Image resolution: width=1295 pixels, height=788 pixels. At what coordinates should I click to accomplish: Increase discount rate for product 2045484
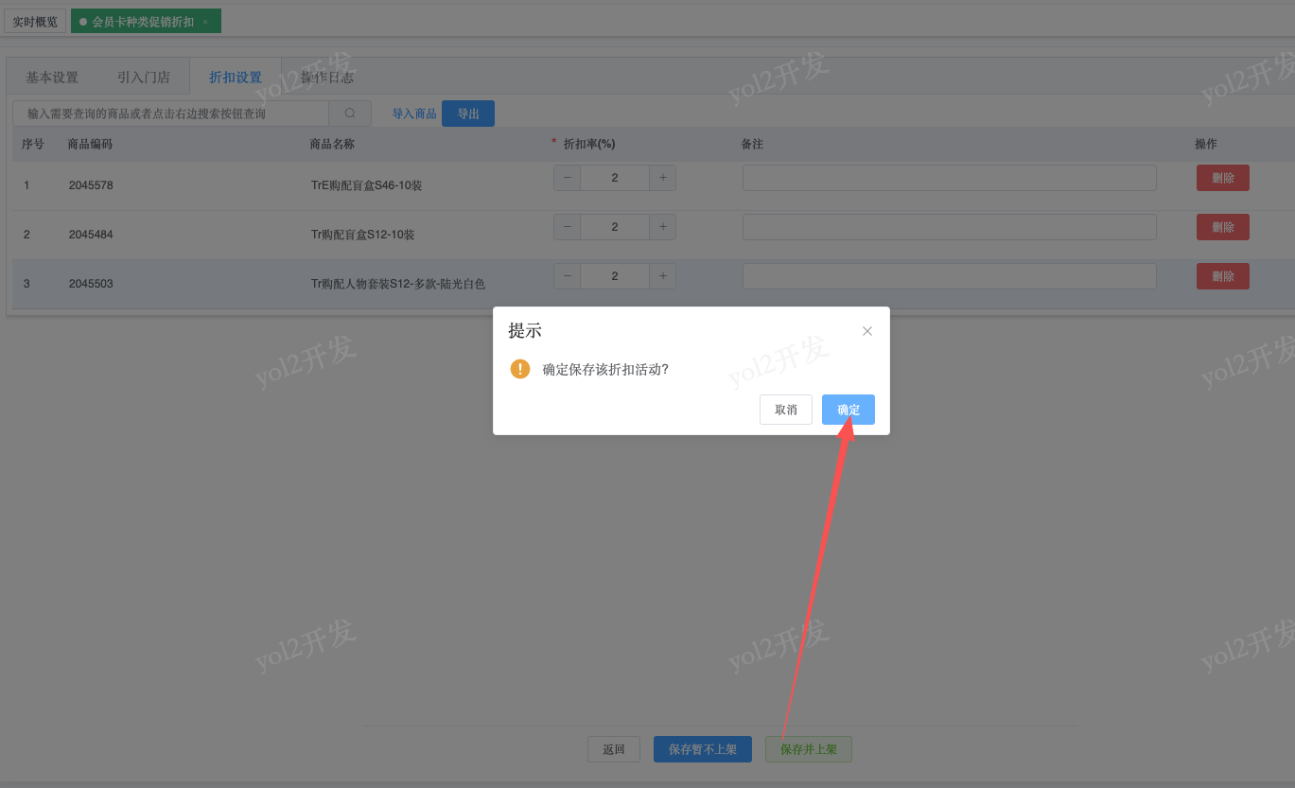point(662,226)
